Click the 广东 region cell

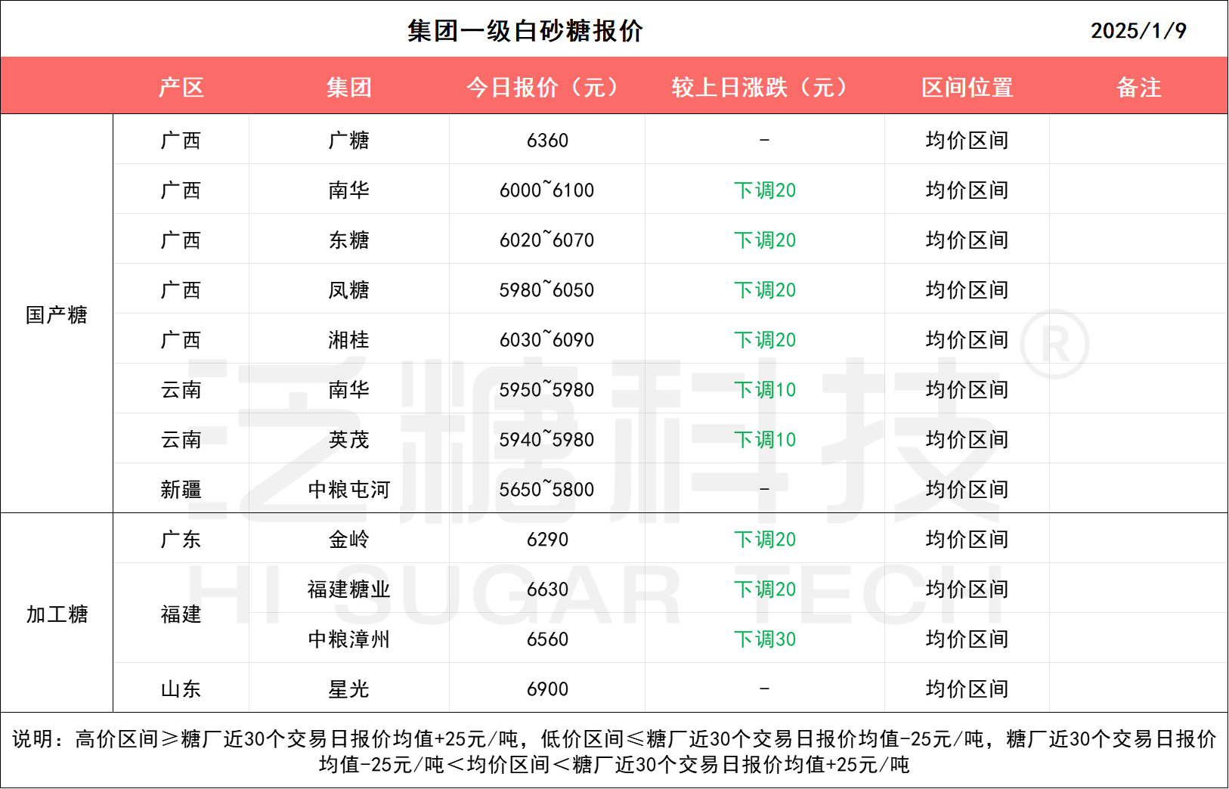click(181, 539)
